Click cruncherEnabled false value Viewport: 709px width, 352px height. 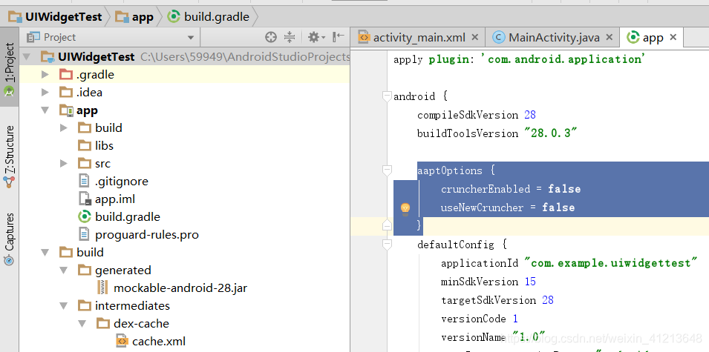pos(564,189)
